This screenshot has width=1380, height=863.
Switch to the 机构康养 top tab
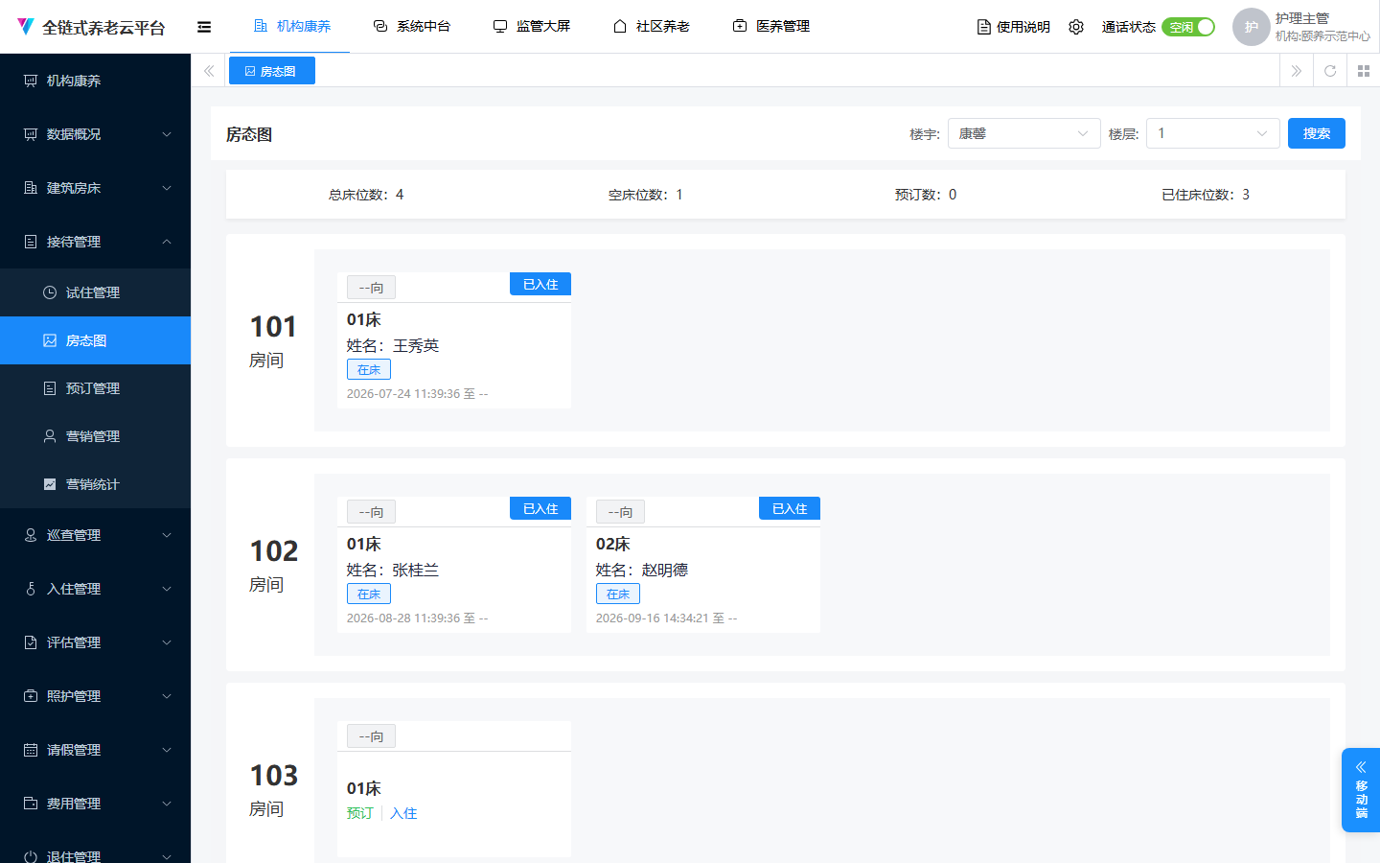291,27
